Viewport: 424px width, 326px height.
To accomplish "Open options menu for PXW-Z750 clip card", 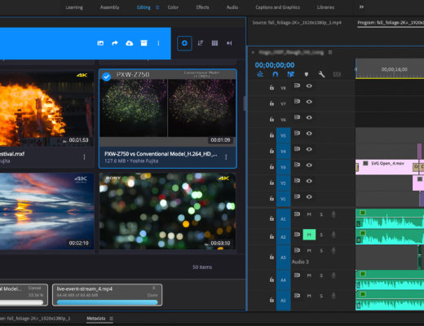I will [226, 157].
